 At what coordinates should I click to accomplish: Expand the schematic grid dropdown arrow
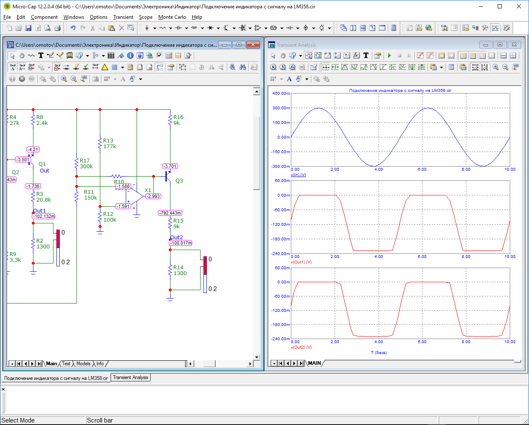[122, 67]
